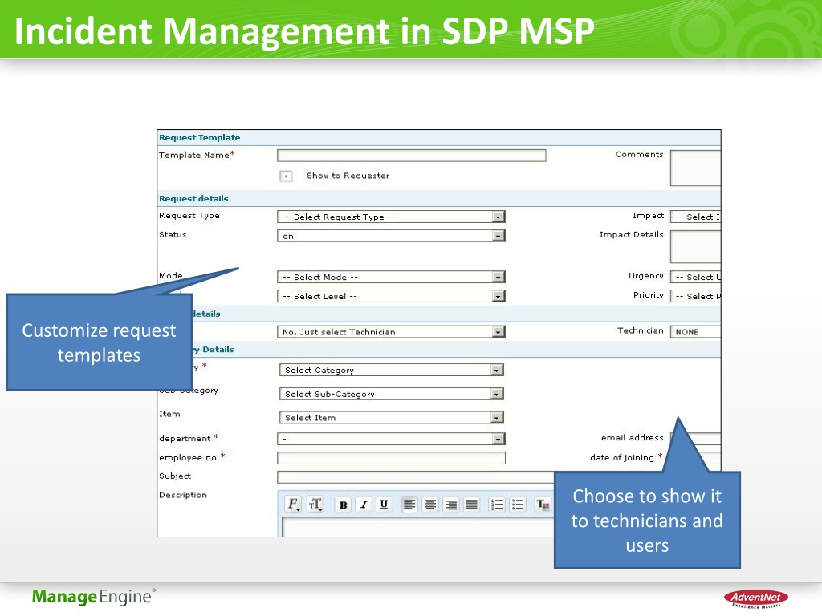Image resolution: width=822 pixels, height=616 pixels.
Task: Align description text right
Action: (x=450, y=505)
